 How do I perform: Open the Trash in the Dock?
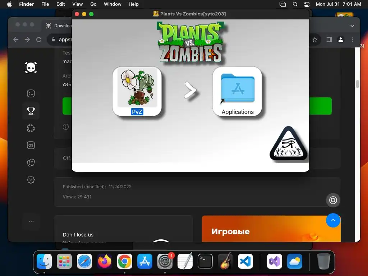[324, 261]
